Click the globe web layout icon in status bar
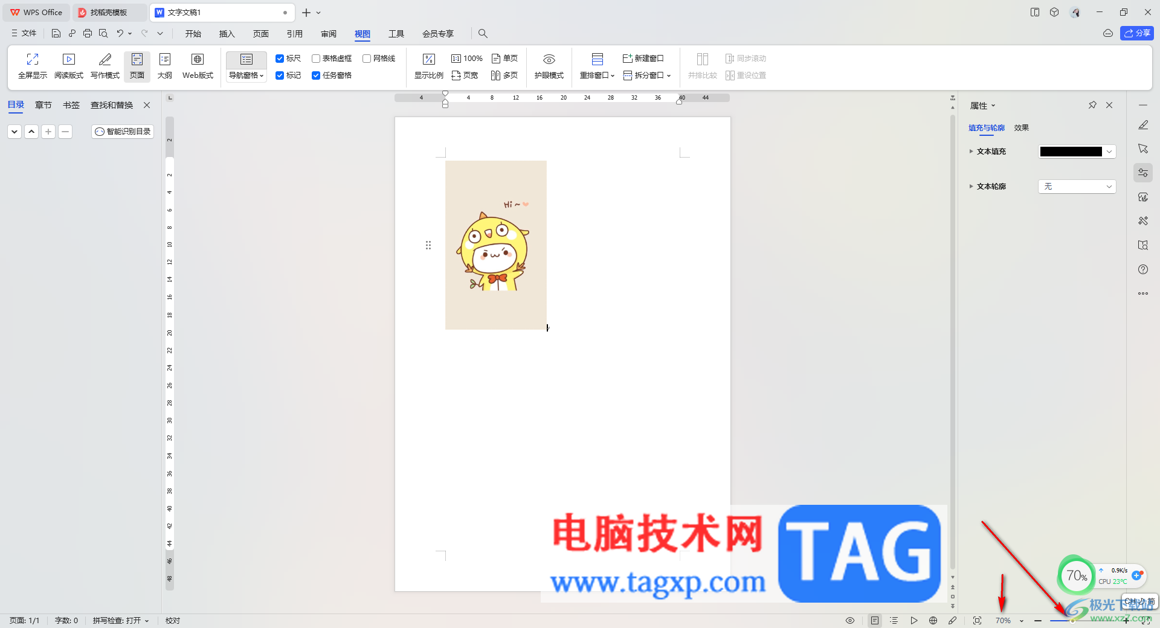The image size is (1160, 628). pyautogui.click(x=933, y=621)
